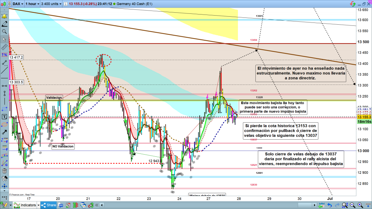Select the pencil drawing tool
This screenshot has width=372, height=209.
(x=5, y=24)
